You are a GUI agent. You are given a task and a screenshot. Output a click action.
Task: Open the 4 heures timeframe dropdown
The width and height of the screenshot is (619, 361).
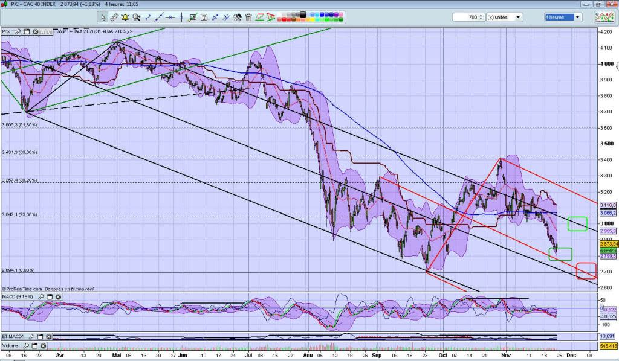577,18
